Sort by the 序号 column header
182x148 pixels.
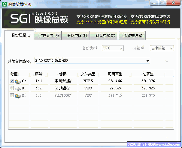click(x=38, y=74)
